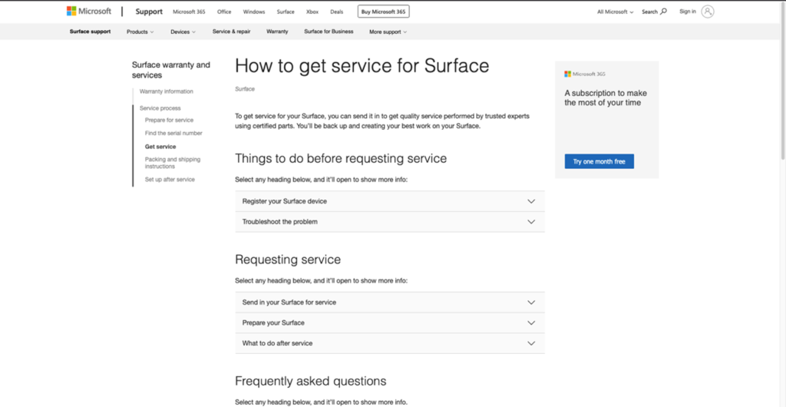Screen dimensions: 786x407
Task: Select Set up after service in the sidebar
Action: pyautogui.click(x=170, y=180)
